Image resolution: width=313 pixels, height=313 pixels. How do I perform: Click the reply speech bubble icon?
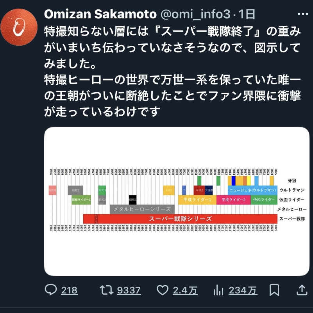51,290
